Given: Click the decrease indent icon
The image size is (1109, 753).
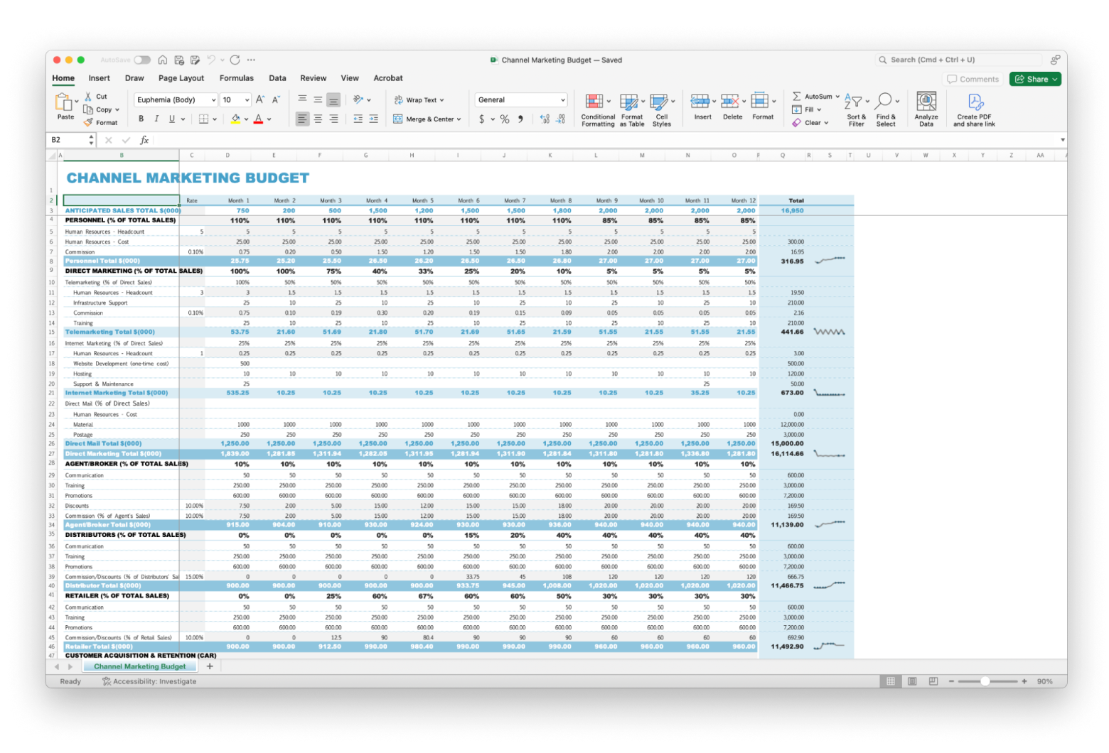Looking at the screenshot, I should 358,119.
